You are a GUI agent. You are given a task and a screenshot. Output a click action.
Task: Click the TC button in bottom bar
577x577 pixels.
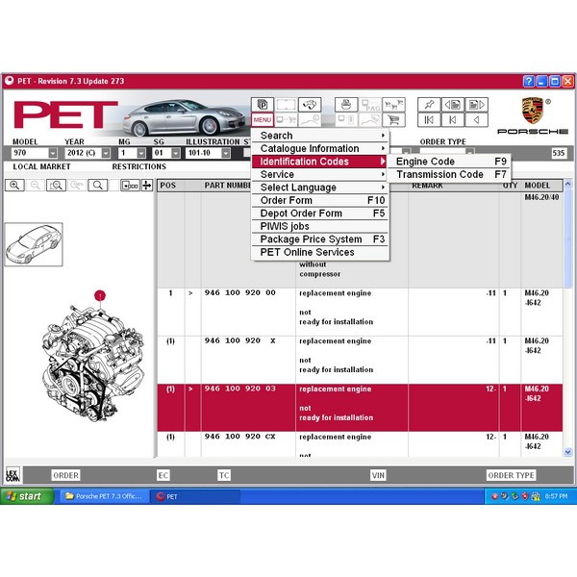224,475
